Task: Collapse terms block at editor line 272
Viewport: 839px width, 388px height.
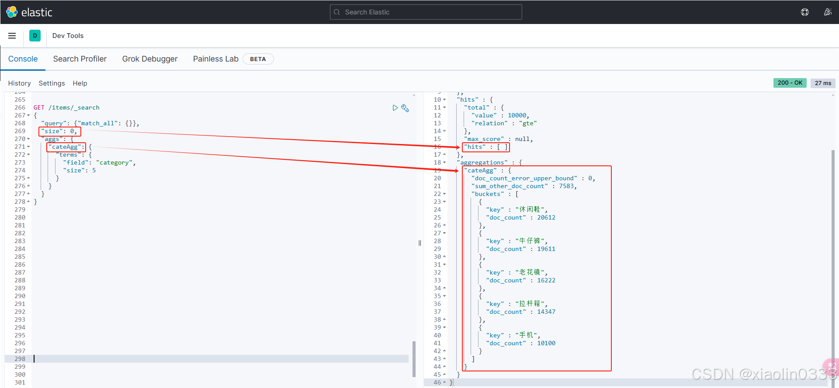Action: coord(28,155)
